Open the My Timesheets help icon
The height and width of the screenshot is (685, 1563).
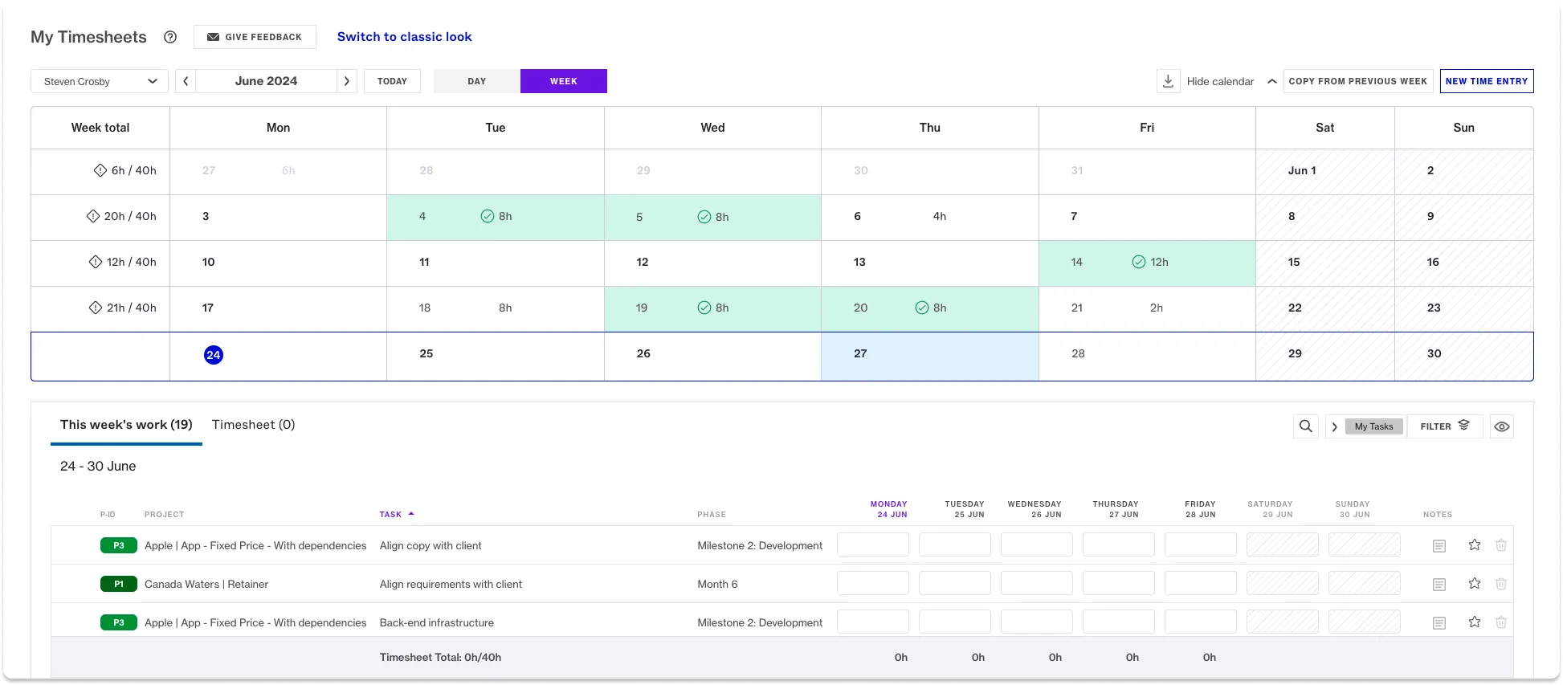click(170, 37)
